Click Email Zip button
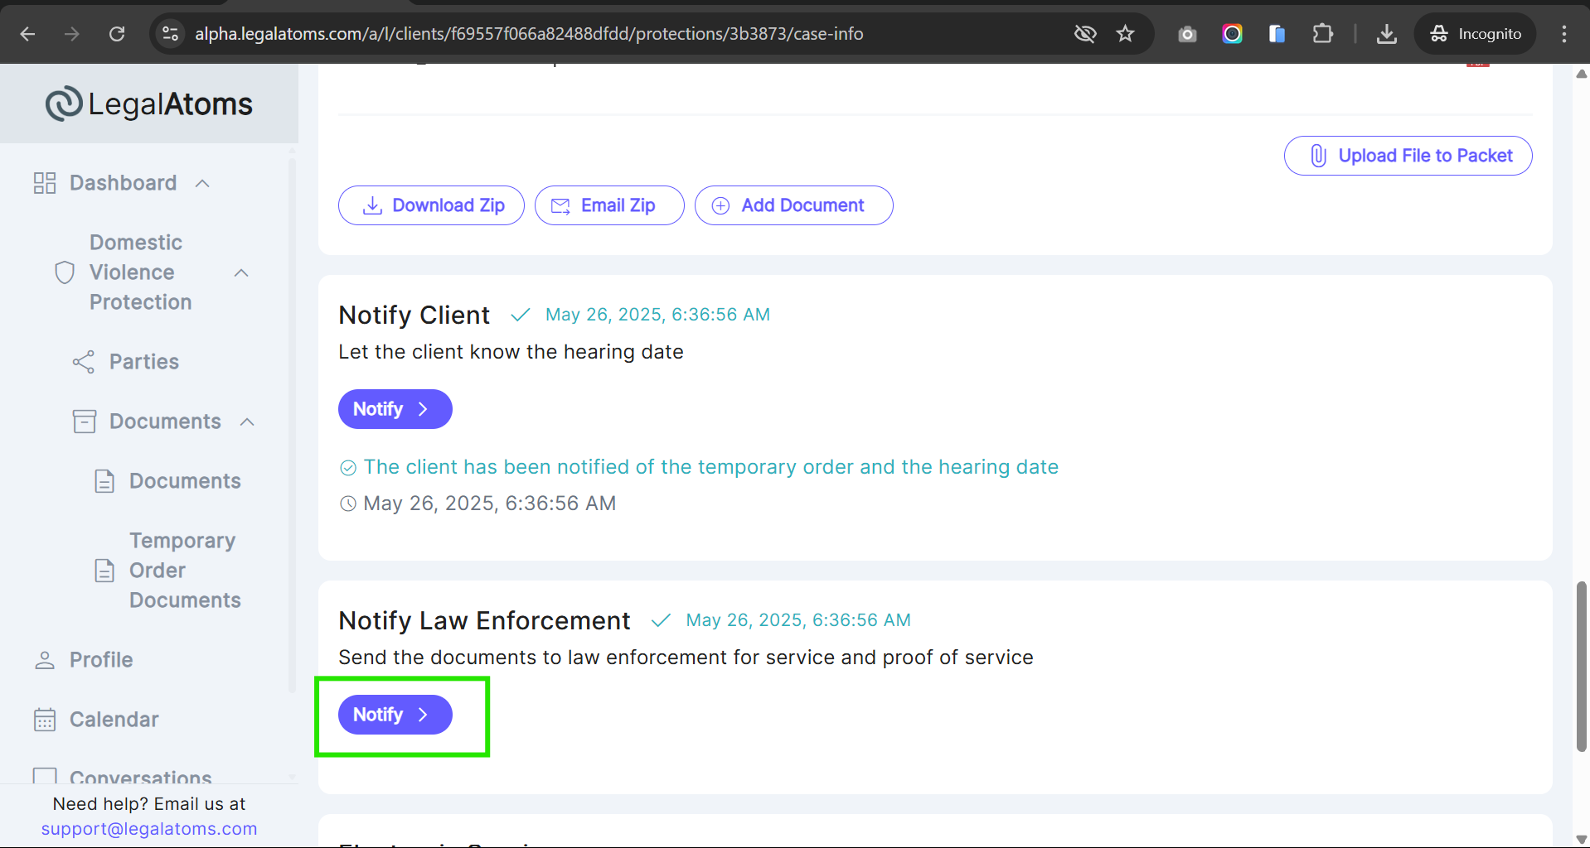Screen dimensions: 1590x848 pos(609,205)
